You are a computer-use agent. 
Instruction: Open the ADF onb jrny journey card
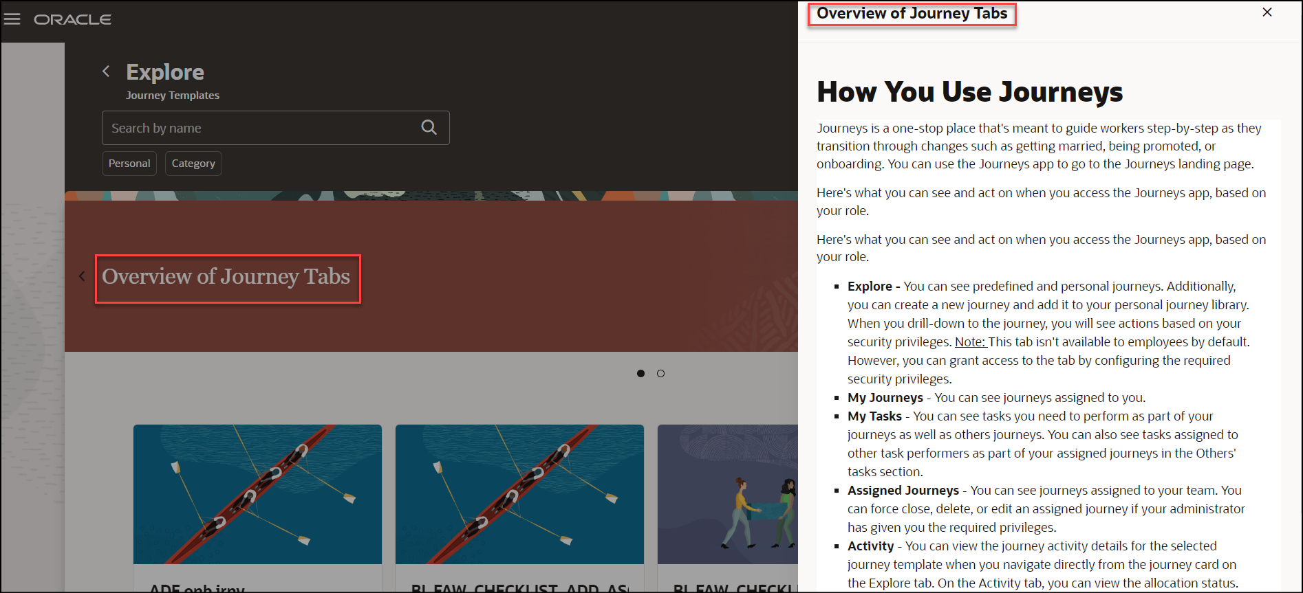pos(257,508)
